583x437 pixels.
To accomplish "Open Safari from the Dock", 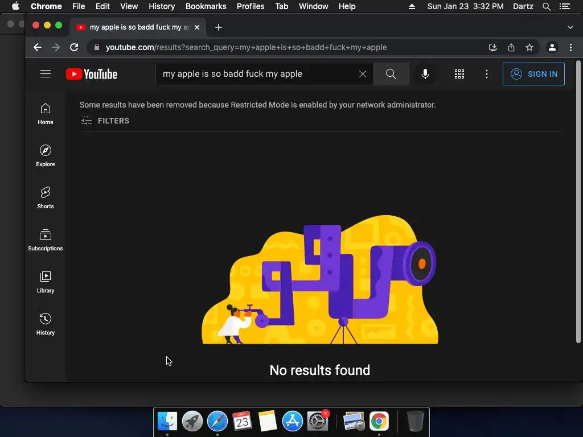I will 217,420.
